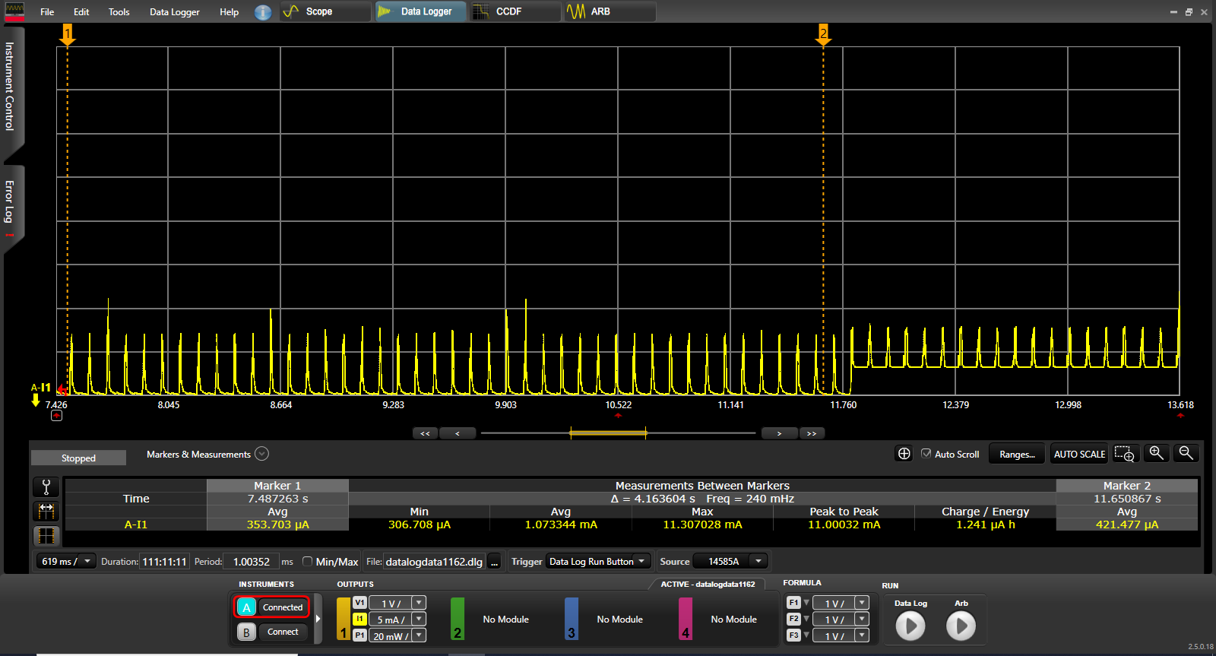
Task: Jump to the end with the >> button
Action: (x=812, y=433)
